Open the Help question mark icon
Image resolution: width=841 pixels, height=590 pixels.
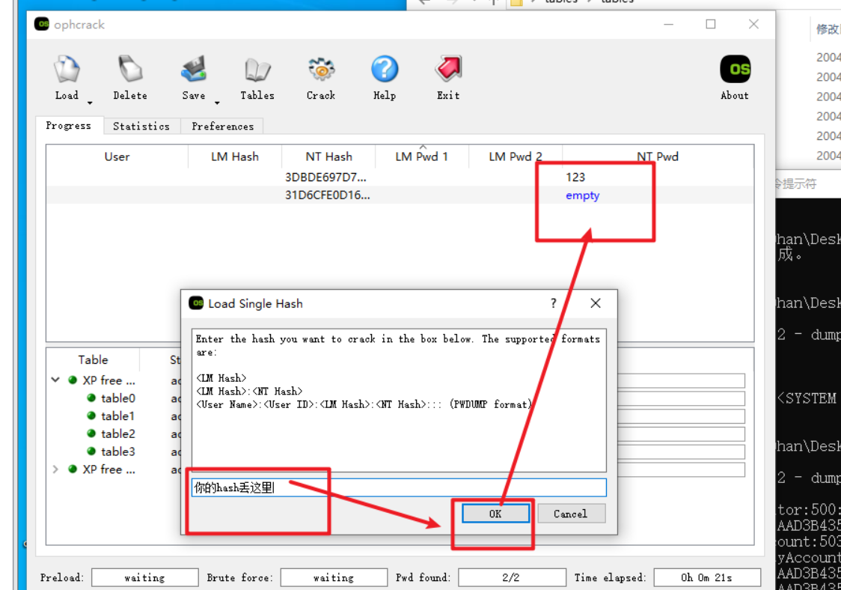coord(385,70)
